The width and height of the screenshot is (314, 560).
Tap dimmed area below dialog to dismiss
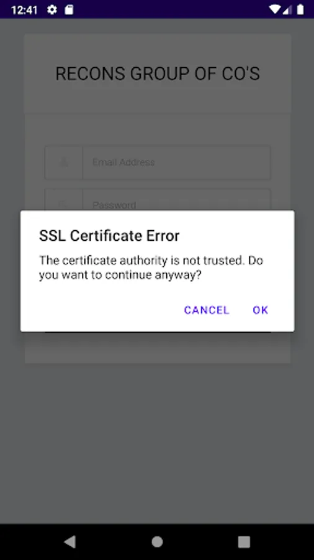[157, 443]
